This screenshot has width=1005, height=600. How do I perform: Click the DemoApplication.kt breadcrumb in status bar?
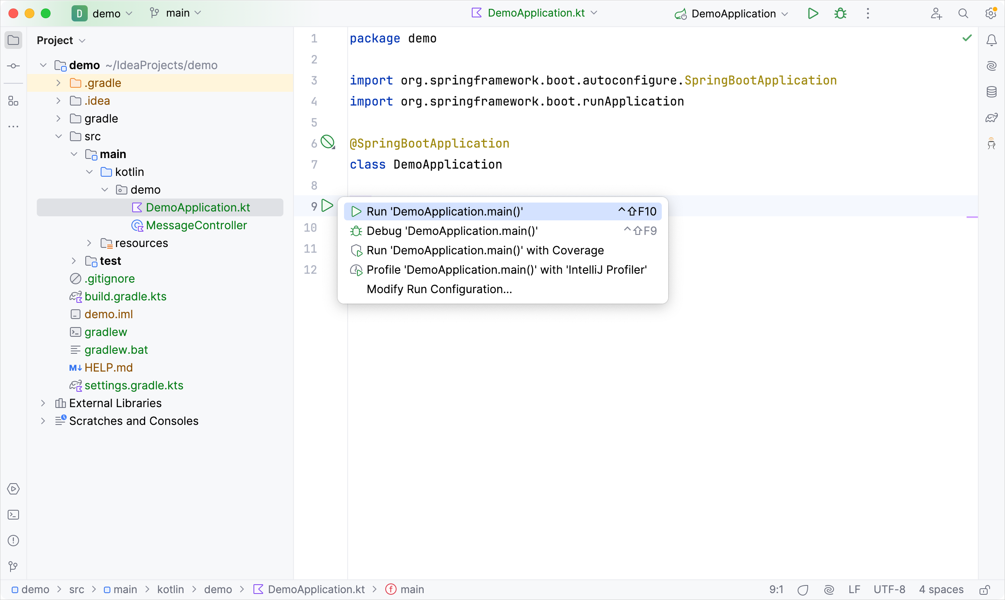pos(309,590)
